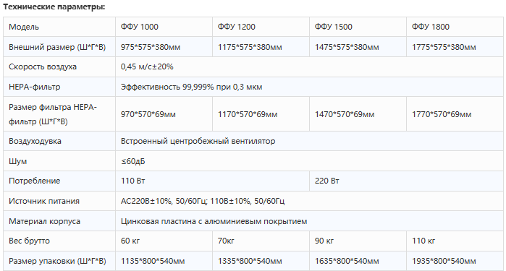
Task: Select the 975*575*380мм dimension cell
Action: 164,47
